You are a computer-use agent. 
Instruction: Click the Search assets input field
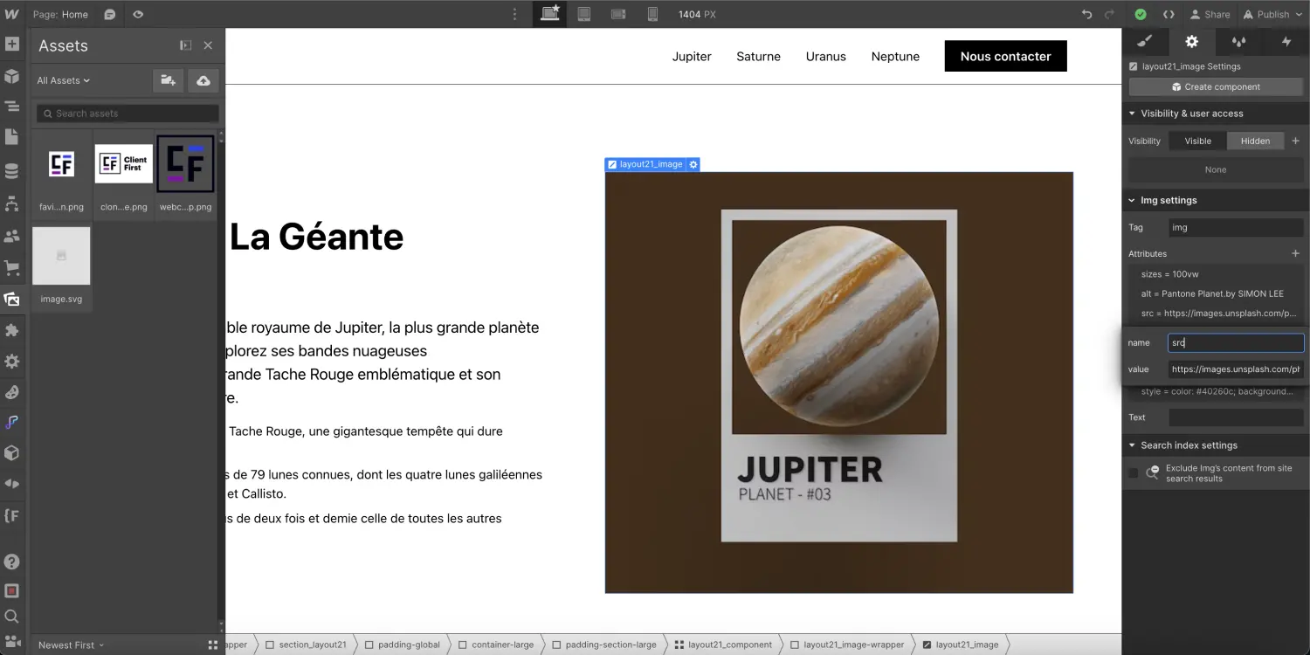tap(128, 114)
